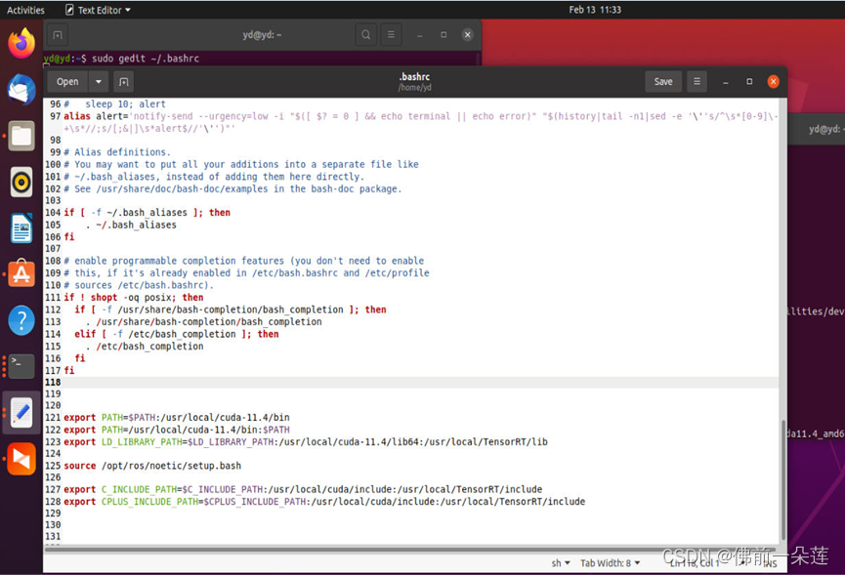Click the 'elif [ -f /etc/bash_completion ]' line
Image resolution: width=845 pixels, height=575 pixels.
[x=177, y=334]
